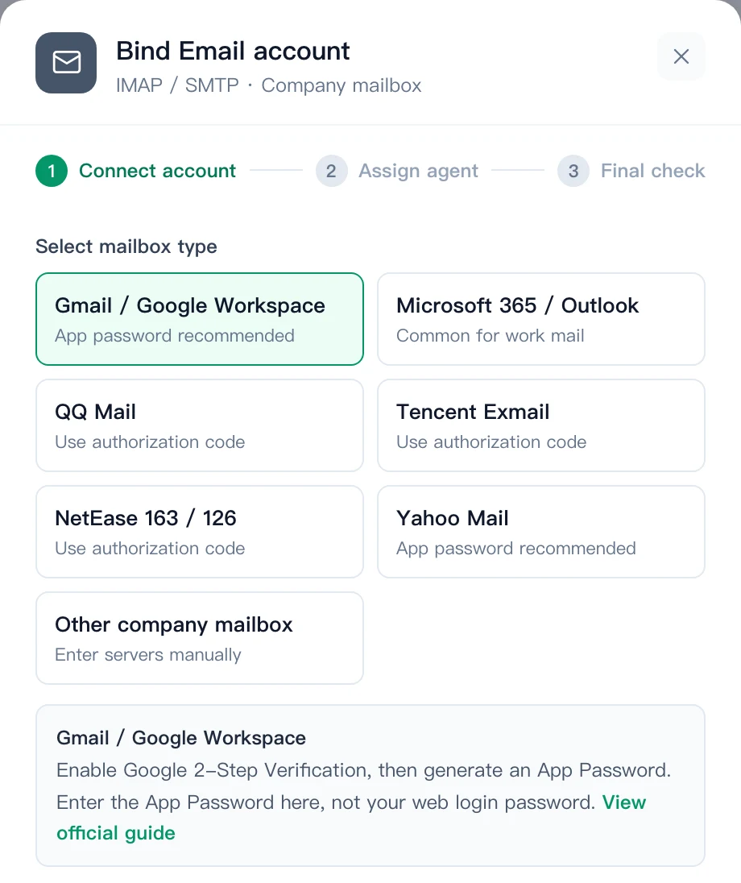Screen dimensions: 741x883
Task: Pick the Yahoo Mail mailbox
Action: coord(541,533)
